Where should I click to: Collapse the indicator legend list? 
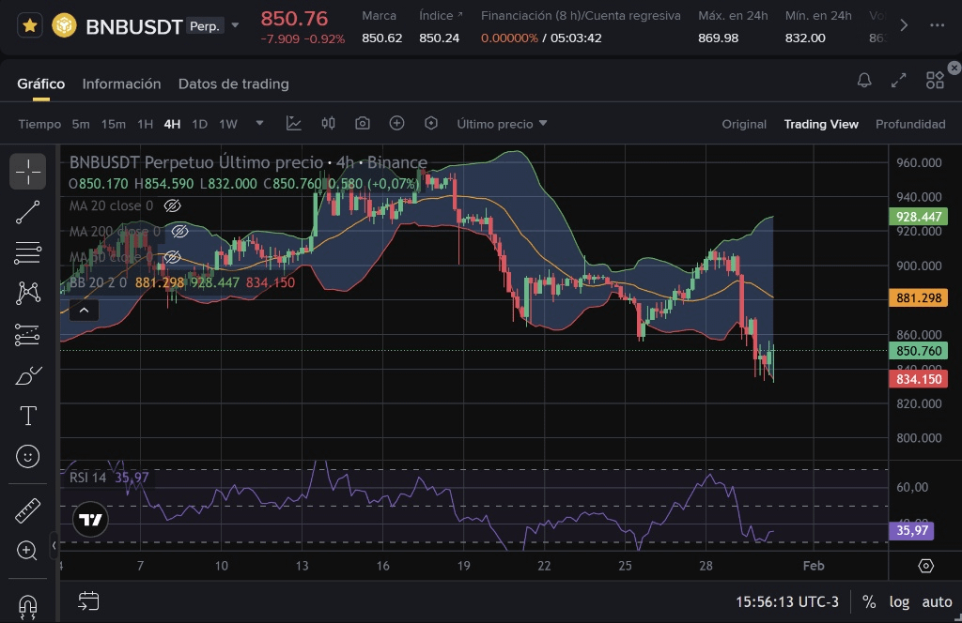click(x=84, y=310)
